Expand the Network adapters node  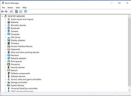pos(6,58)
